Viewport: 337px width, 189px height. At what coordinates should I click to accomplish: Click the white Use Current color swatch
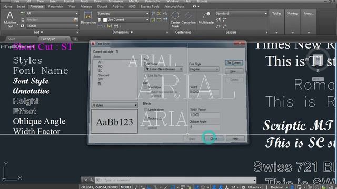tap(105, 20)
